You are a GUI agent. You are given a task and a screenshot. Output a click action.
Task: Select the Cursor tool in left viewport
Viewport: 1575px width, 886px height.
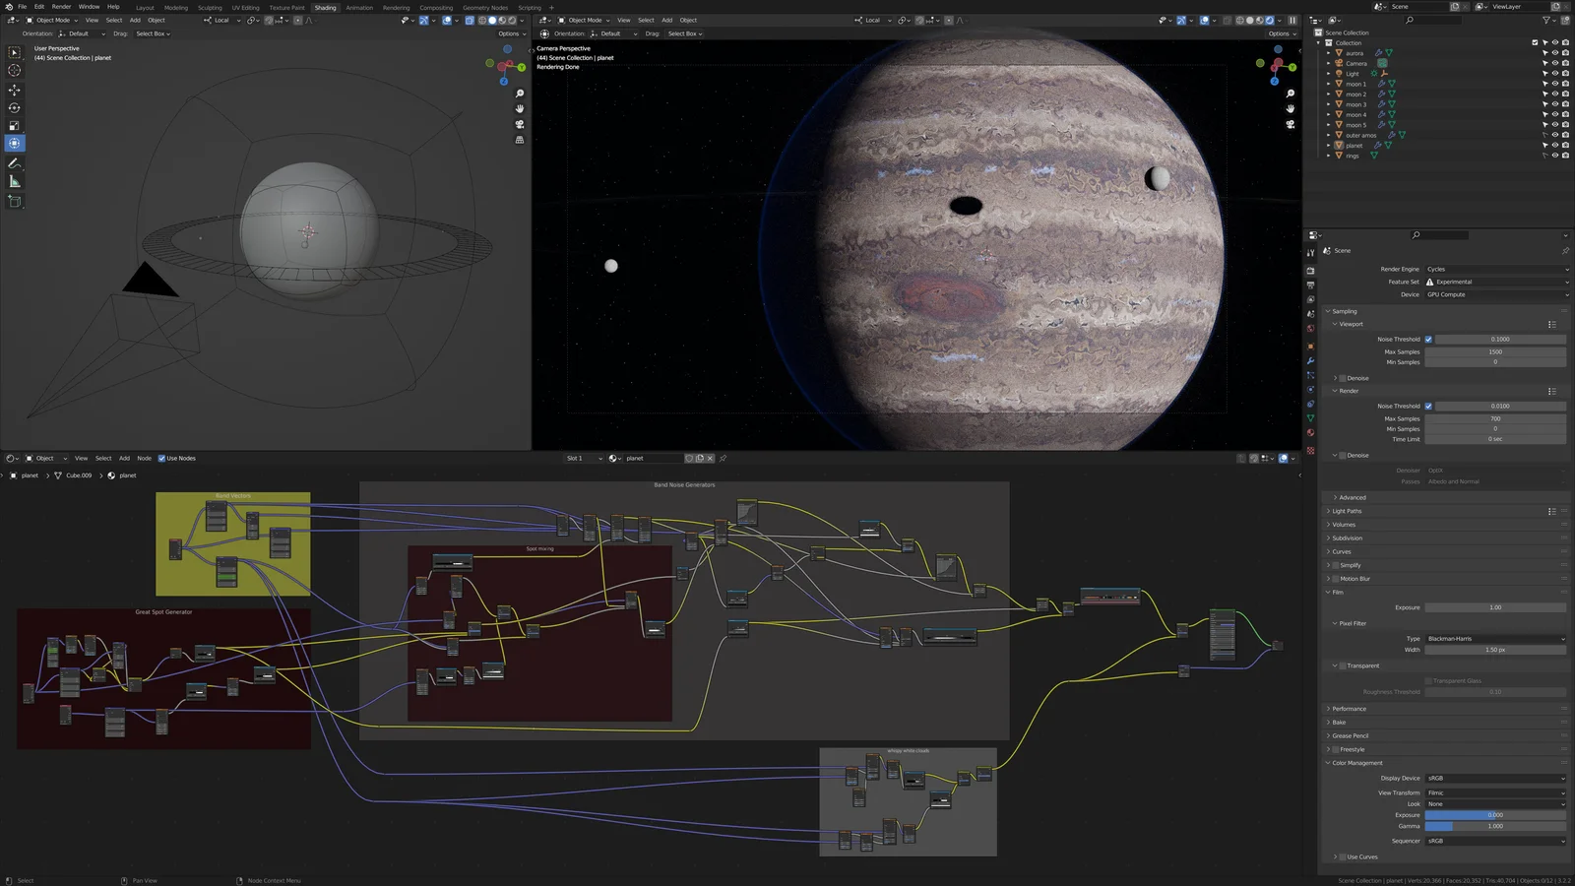pyautogui.click(x=14, y=71)
